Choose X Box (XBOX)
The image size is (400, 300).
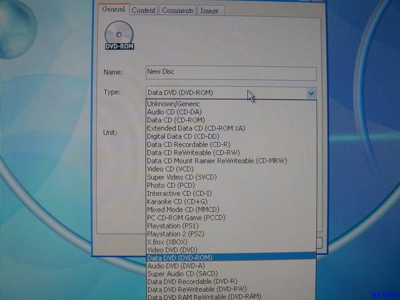pyautogui.click(x=231, y=242)
